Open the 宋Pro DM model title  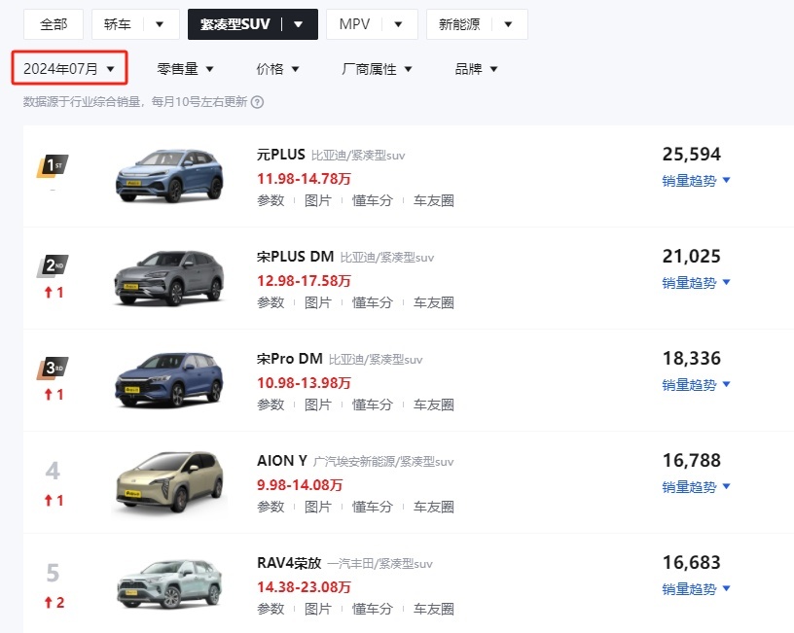tap(290, 359)
